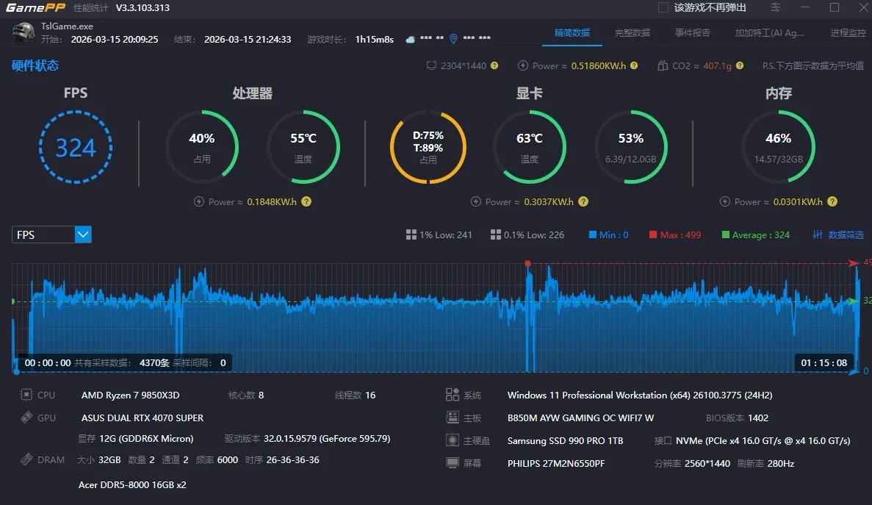
Task: Open help icon beside CPU power 0.1848KW.h
Action: click(x=306, y=201)
